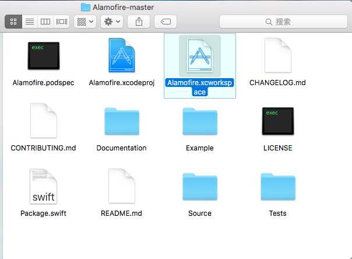Select the Documentation folder icon
The image size is (352, 259).
(122, 121)
